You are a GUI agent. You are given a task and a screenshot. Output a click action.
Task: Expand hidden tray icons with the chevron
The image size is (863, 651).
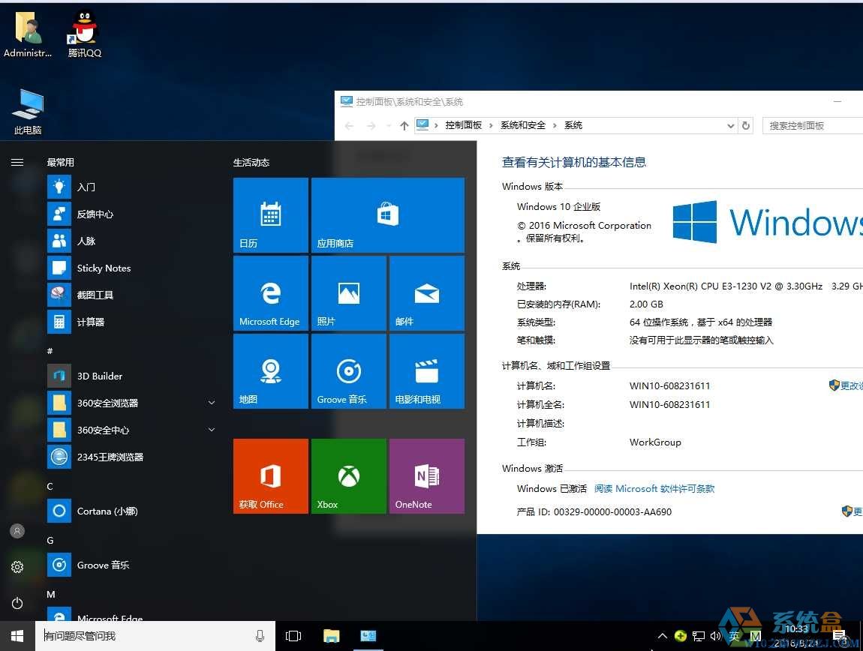click(663, 636)
